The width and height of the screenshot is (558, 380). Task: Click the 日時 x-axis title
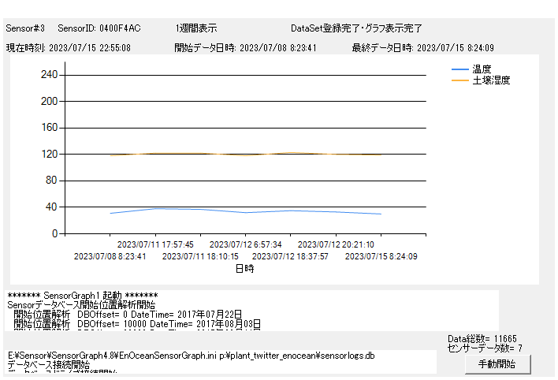click(245, 269)
